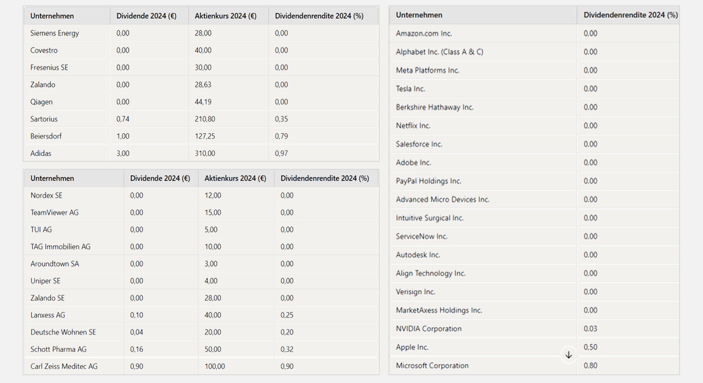703x383 pixels.
Task: Select Advanced Micro Devices Inc.
Action: point(442,200)
